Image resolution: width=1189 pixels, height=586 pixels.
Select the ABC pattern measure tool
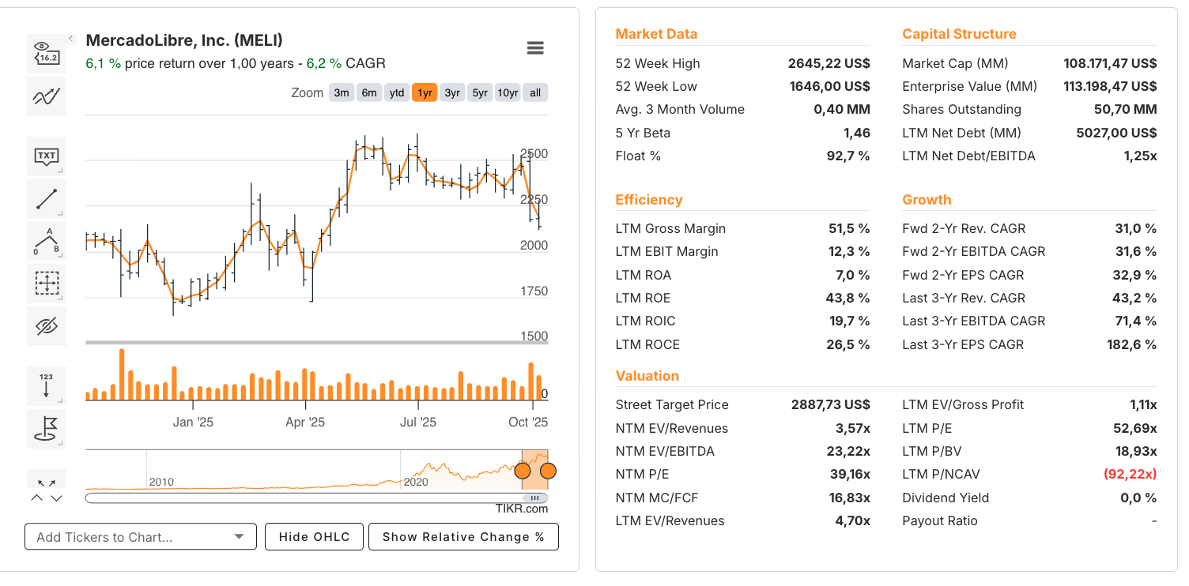(x=47, y=241)
